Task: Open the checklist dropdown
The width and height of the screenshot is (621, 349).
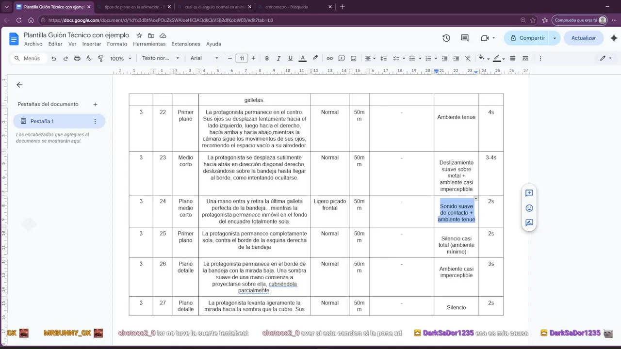Action: pos(399,58)
